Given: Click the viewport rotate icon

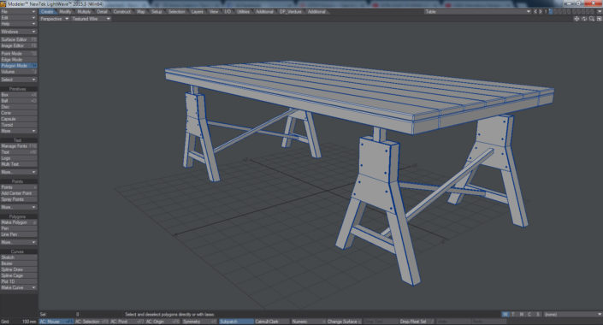Looking at the screenshot, I should point(584,19).
